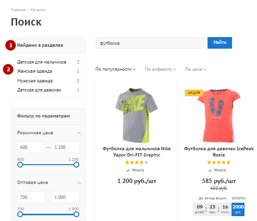Viewport: 257px width, 221px height.
Task: Click the Найти search button
Action: pyautogui.click(x=220, y=43)
